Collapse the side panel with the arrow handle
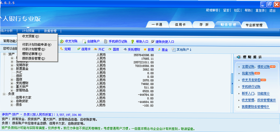 pyautogui.click(x=232, y=83)
